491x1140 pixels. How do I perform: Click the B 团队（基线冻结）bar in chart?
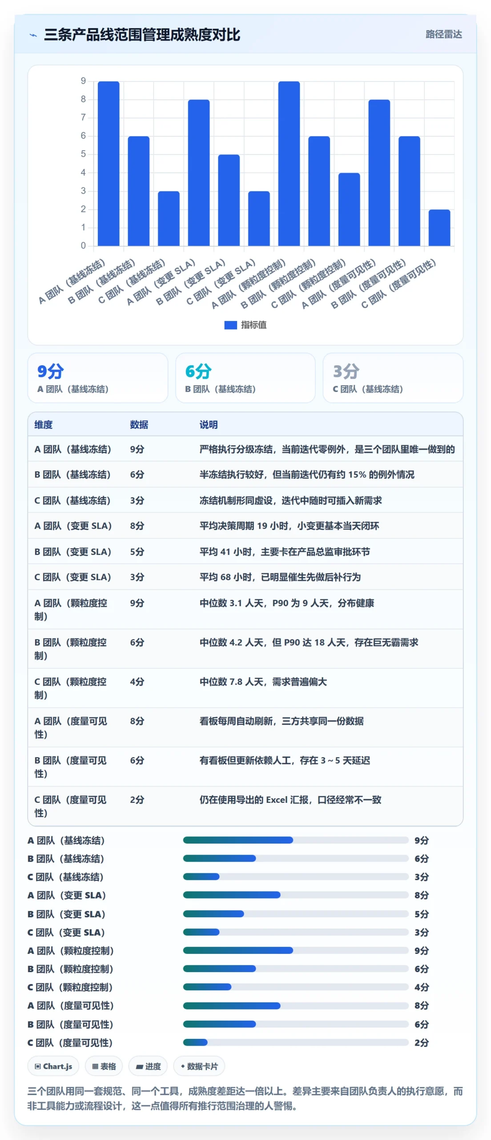139,191
